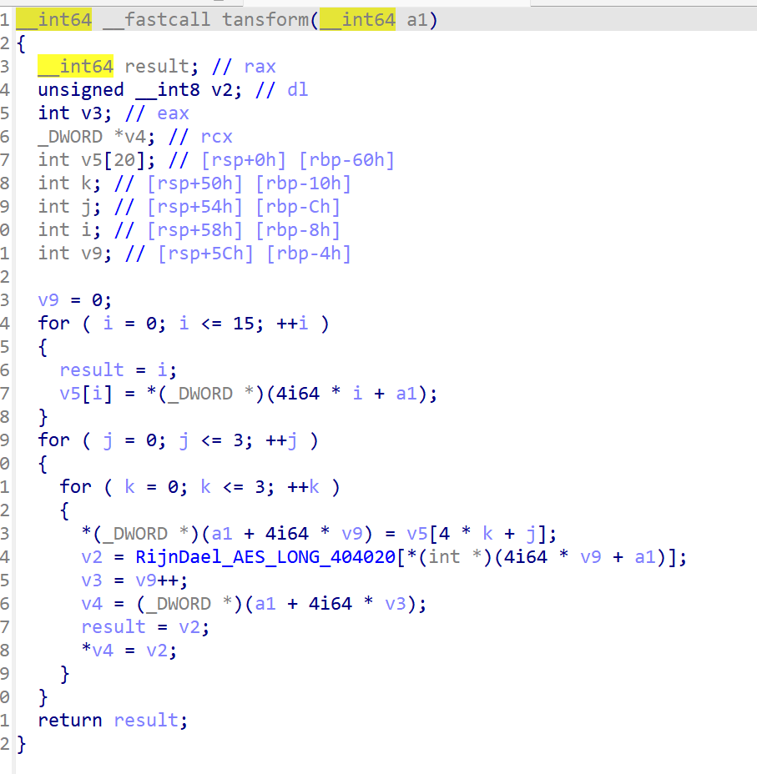Click the rax register comment
Screen dimensions: 757x774
coord(260,66)
